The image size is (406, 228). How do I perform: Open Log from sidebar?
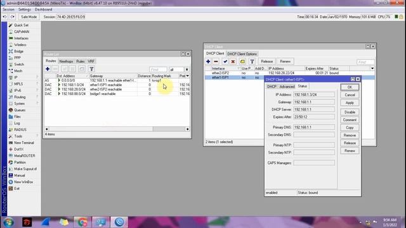(x=17, y=123)
